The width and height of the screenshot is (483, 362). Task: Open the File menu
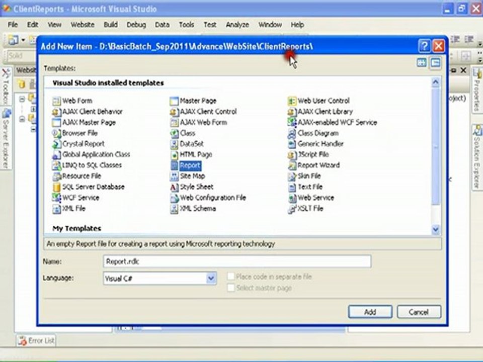point(13,25)
